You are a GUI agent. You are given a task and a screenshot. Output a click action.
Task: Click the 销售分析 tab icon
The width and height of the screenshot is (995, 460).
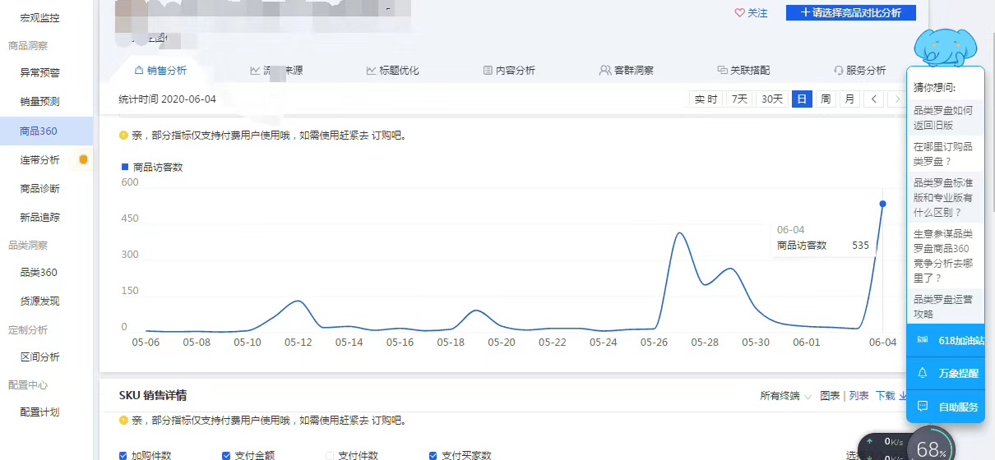point(139,71)
